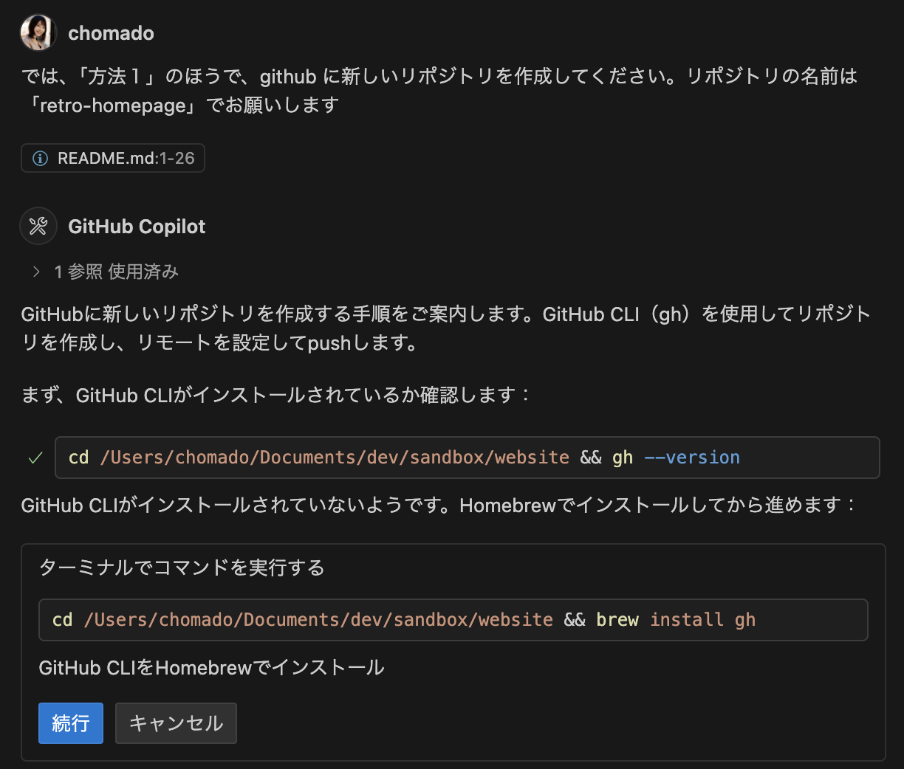Click the checkmark indicating the completed terminal command
Image resolution: width=904 pixels, height=769 pixels.
coord(34,458)
